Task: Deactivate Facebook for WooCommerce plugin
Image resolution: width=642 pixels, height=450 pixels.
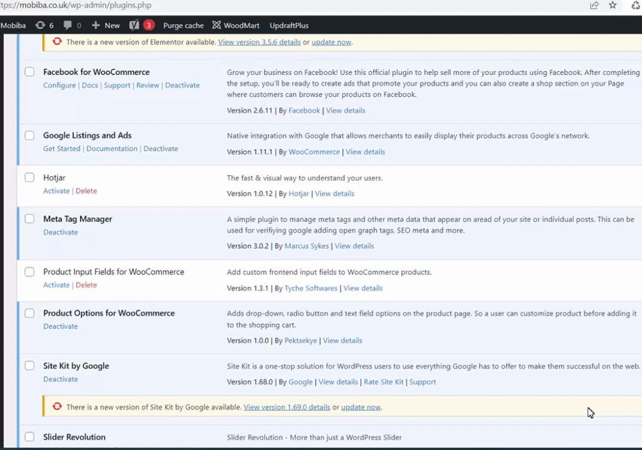Action: click(182, 85)
